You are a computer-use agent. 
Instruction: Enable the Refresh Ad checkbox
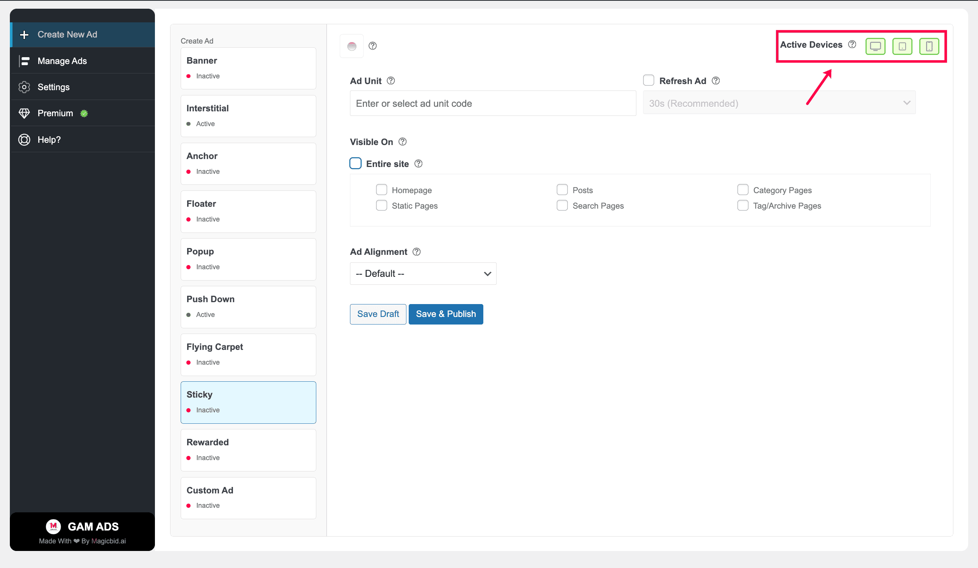pyautogui.click(x=648, y=80)
